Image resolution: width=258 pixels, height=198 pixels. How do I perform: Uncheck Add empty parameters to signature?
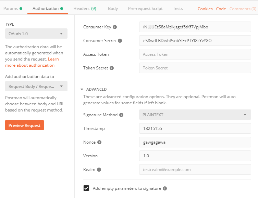pos(86,188)
